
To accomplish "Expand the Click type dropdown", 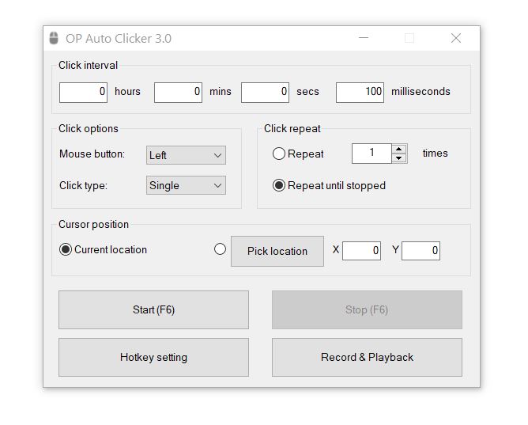I will (x=186, y=185).
